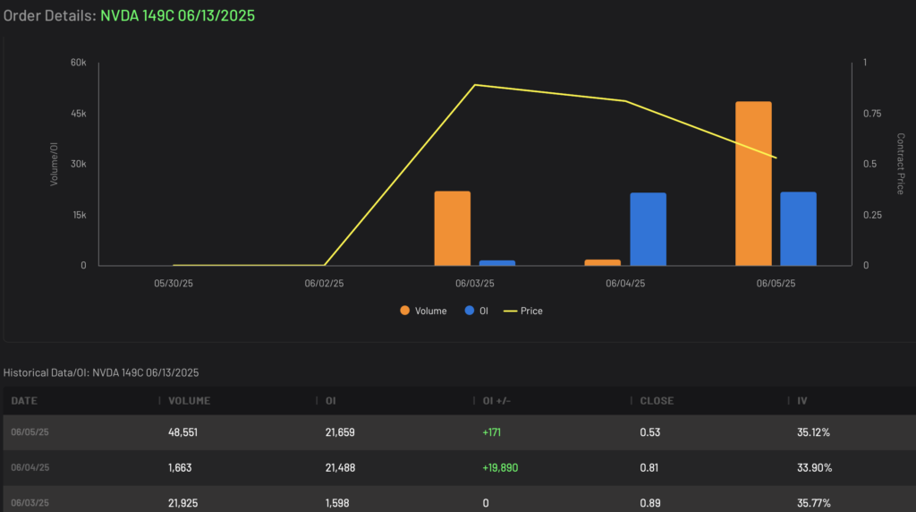Select the orange volume bar for 06/03/25
Screen dimensions: 916x512
[452, 228]
